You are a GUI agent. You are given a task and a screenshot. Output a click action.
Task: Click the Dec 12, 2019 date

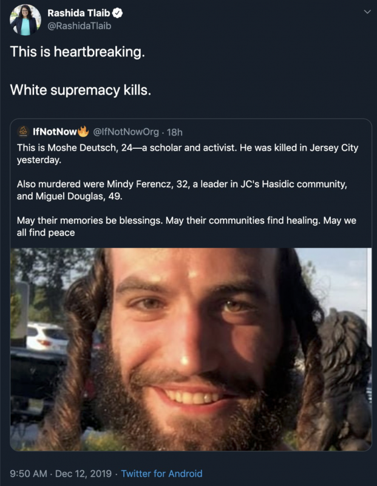pyautogui.click(x=83, y=474)
